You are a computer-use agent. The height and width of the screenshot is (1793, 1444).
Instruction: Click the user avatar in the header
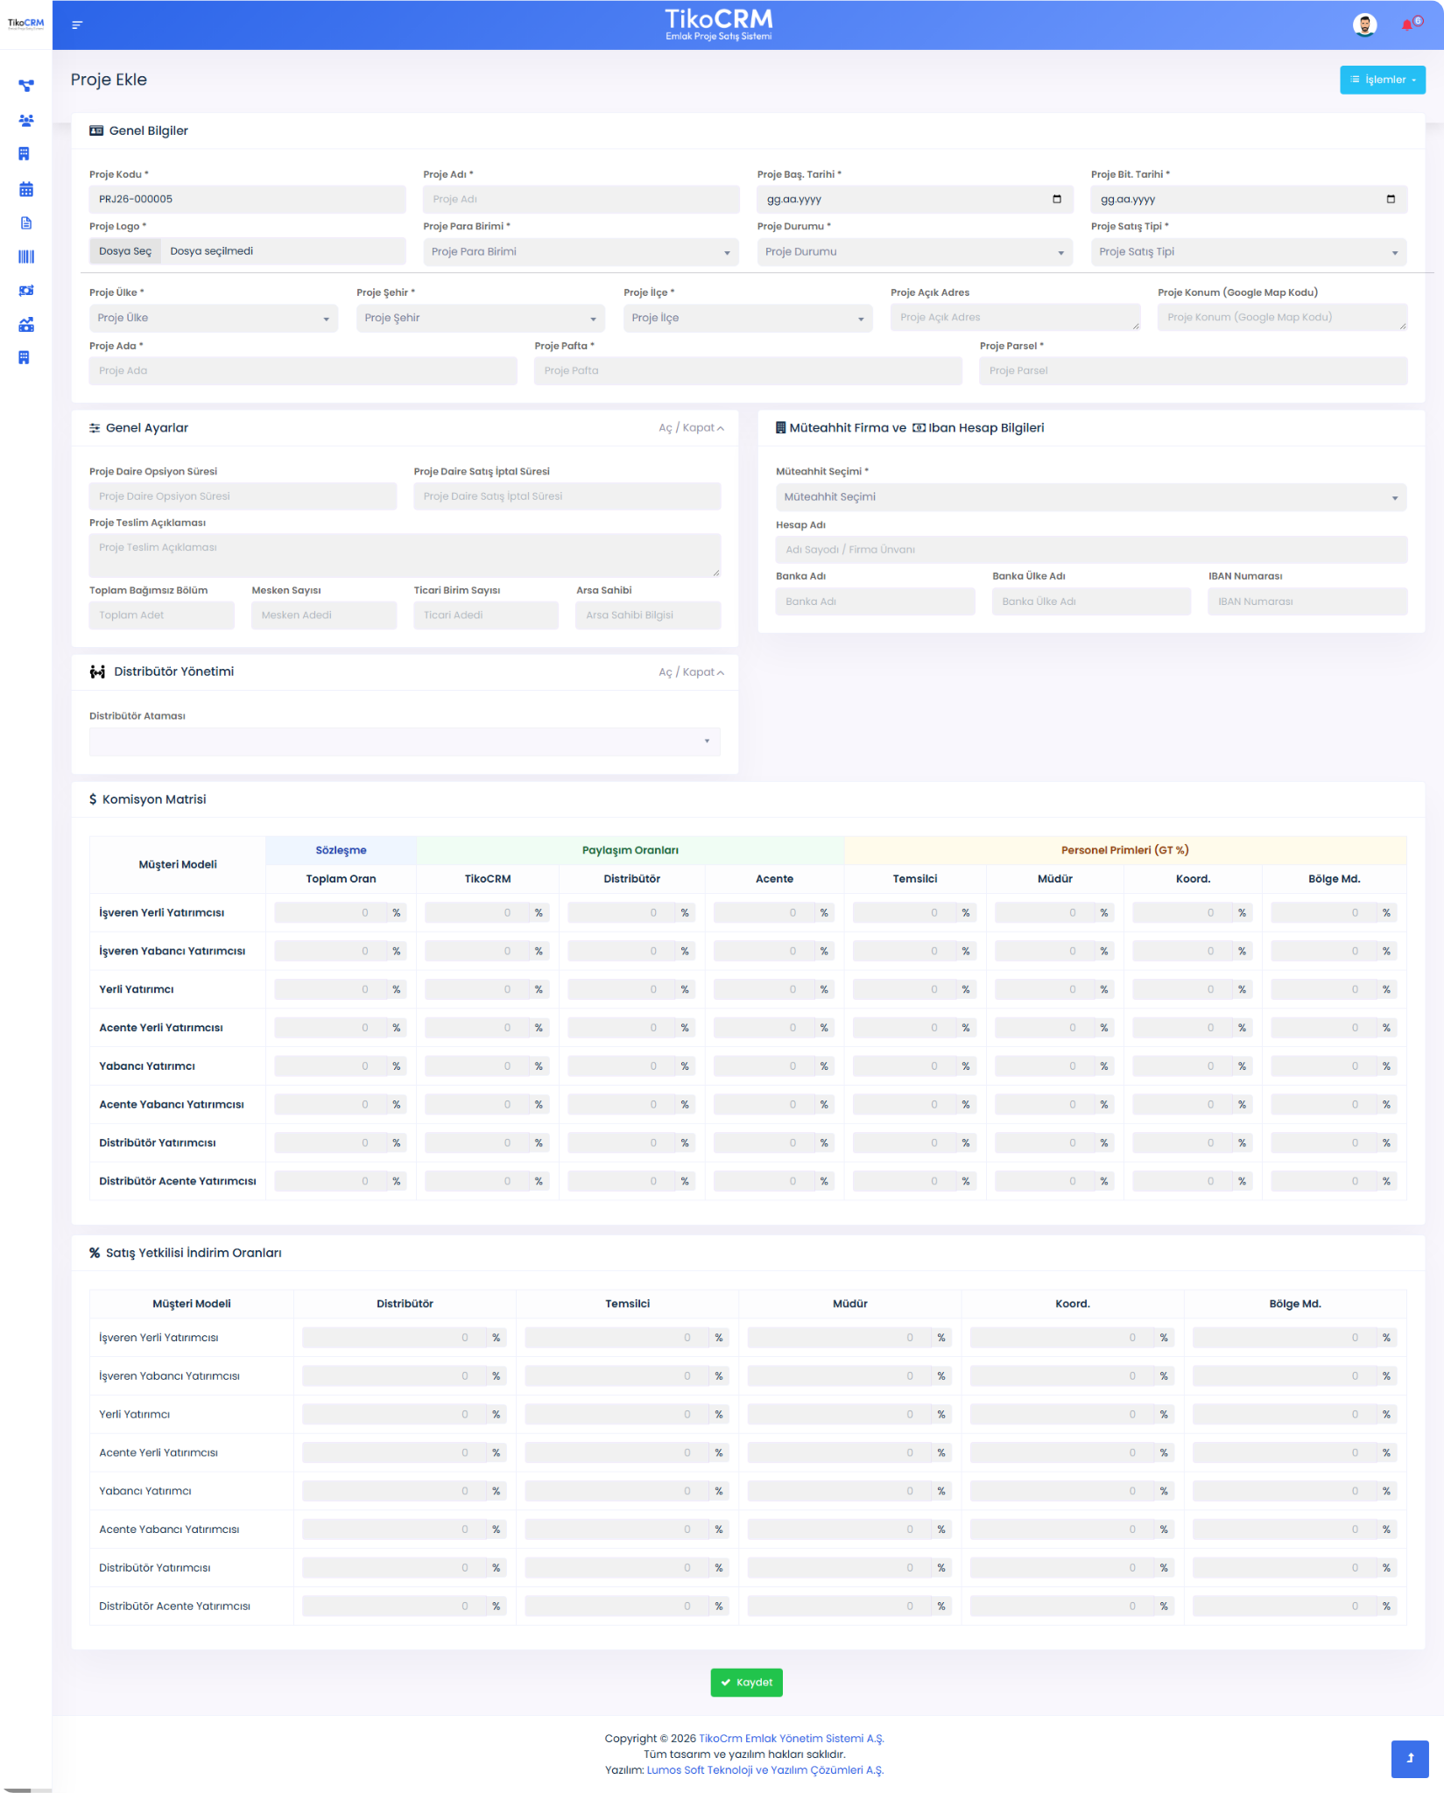pyautogui.click(x=1364, y=25)
